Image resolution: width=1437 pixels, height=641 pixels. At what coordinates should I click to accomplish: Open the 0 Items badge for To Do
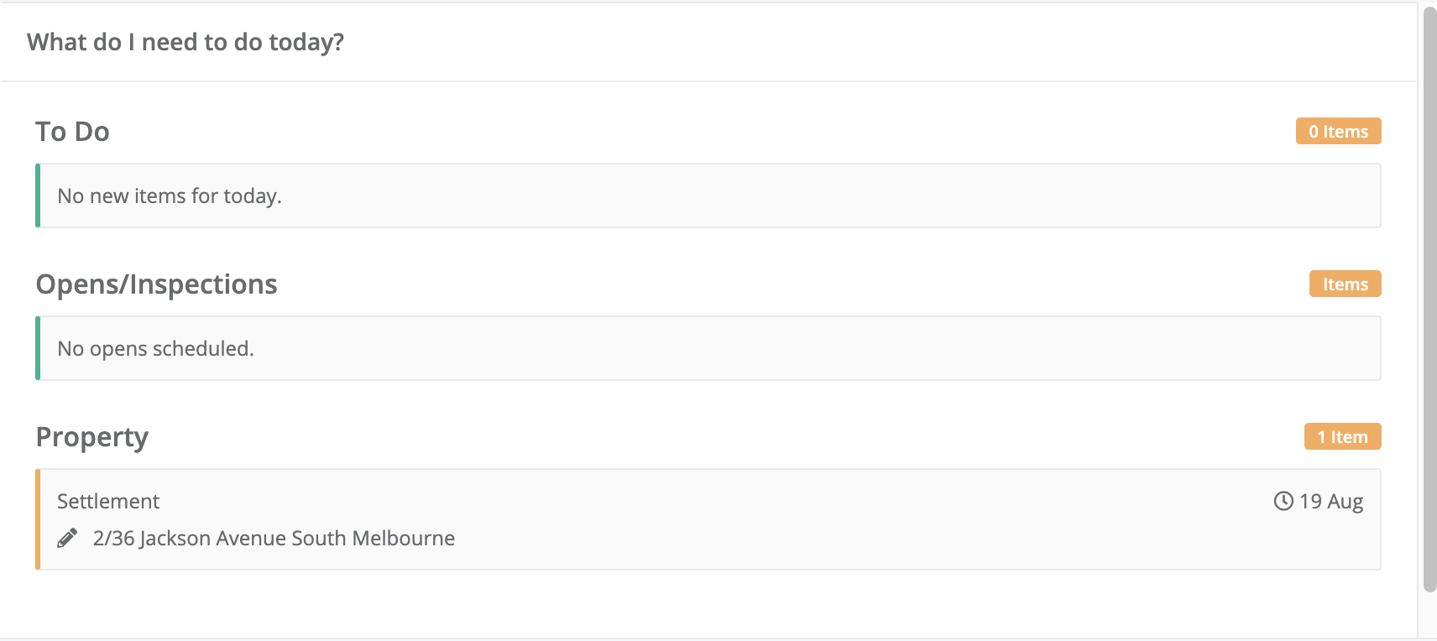[x=1338, y=132]
